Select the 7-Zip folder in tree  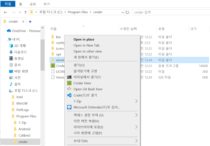pos(20,123)
